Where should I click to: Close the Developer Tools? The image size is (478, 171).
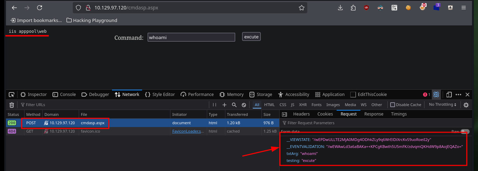pos(468,95)
